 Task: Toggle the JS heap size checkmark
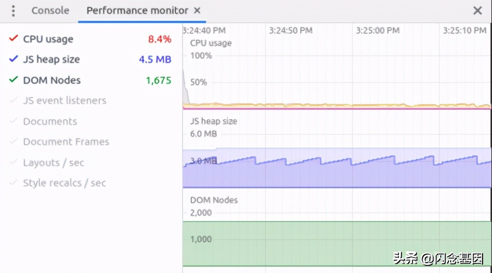13,59
